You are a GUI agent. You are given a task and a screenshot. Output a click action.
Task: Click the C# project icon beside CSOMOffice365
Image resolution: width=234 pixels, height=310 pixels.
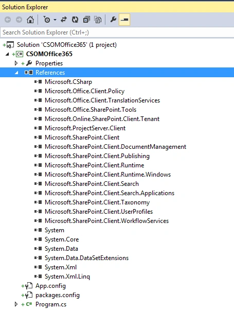pos(20,54)
